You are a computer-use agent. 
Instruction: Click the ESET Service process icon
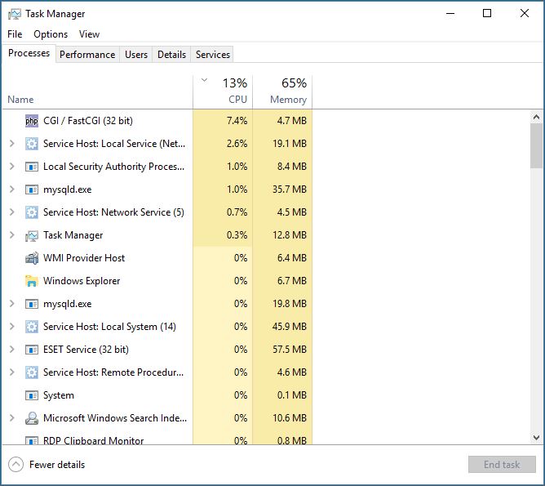pyautogui.click(x=32, y=350)
